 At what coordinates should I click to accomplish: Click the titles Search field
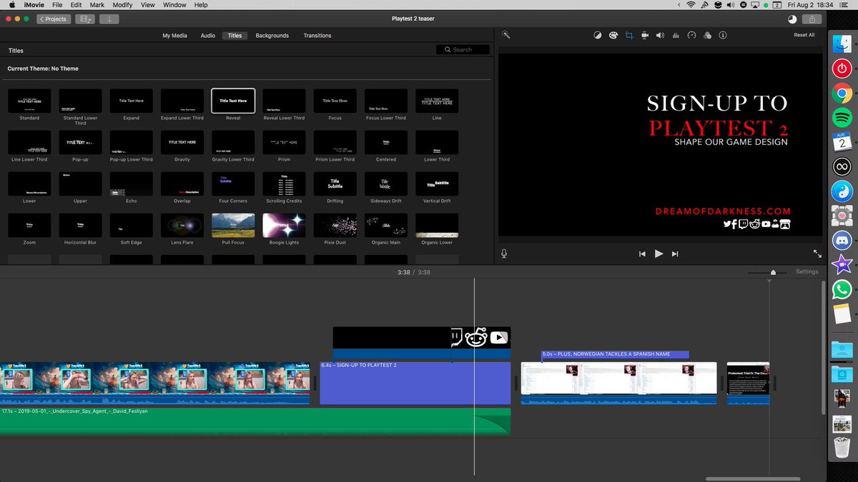tap(463, 50)
